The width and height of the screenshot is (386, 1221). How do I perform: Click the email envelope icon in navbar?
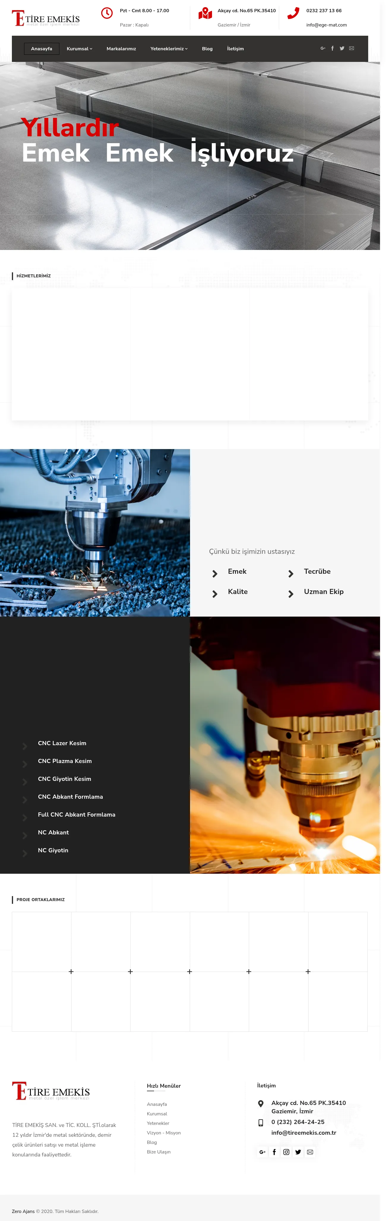point(352,48)
